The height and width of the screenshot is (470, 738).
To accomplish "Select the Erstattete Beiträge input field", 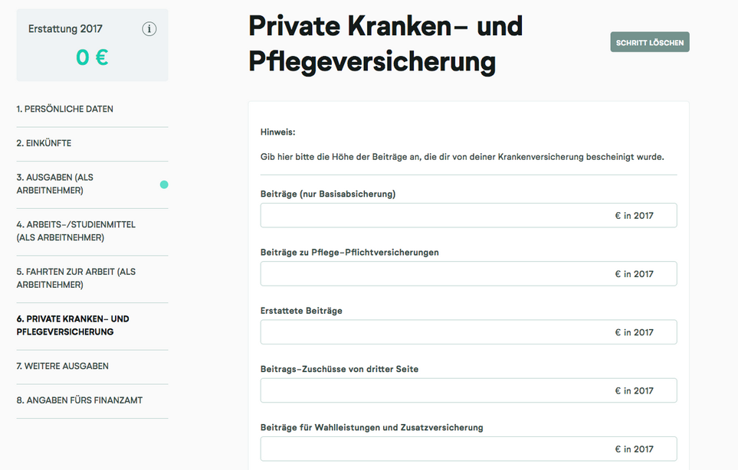I will (468, 331).
